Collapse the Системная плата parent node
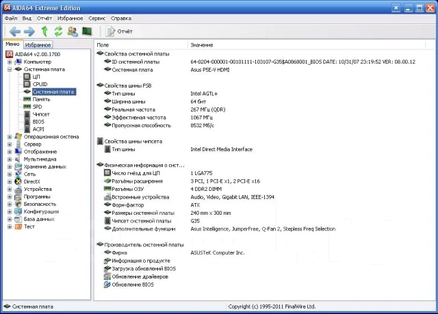 tap(10, 69)
